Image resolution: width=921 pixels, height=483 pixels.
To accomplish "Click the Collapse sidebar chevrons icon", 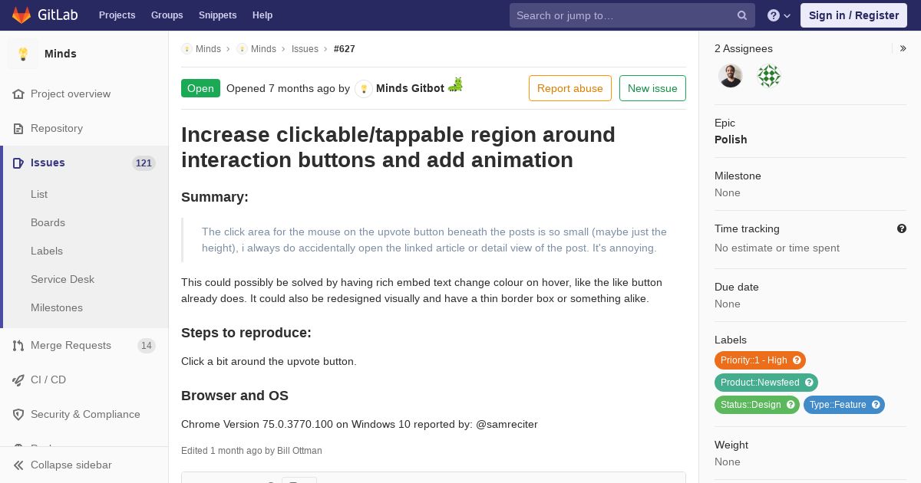I will tap(18, 465).
